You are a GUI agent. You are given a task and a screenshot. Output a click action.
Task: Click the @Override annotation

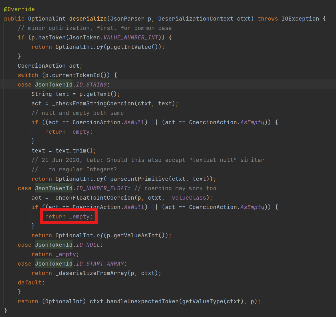(19, 9)
